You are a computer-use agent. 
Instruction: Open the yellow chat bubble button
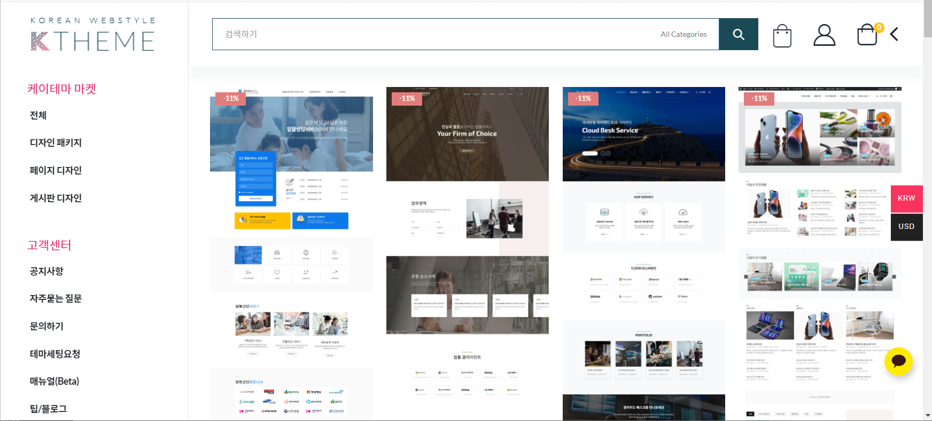click(x=898, y=361)
